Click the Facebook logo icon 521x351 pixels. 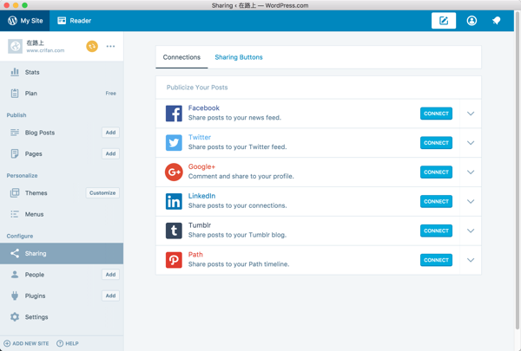coord(174,114)
